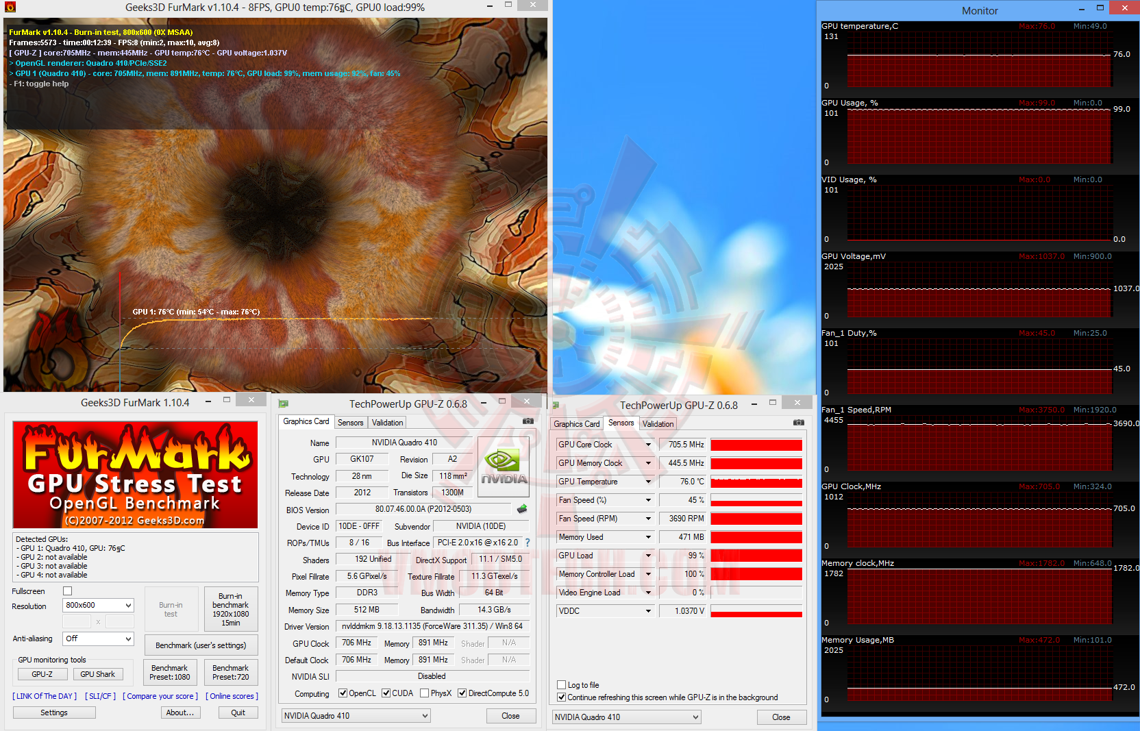The image size is (1140, 731).
Task: Start Burn-in benchmark 1920x1080 15min
Action: pyautogui.click(x=231, y=609)
